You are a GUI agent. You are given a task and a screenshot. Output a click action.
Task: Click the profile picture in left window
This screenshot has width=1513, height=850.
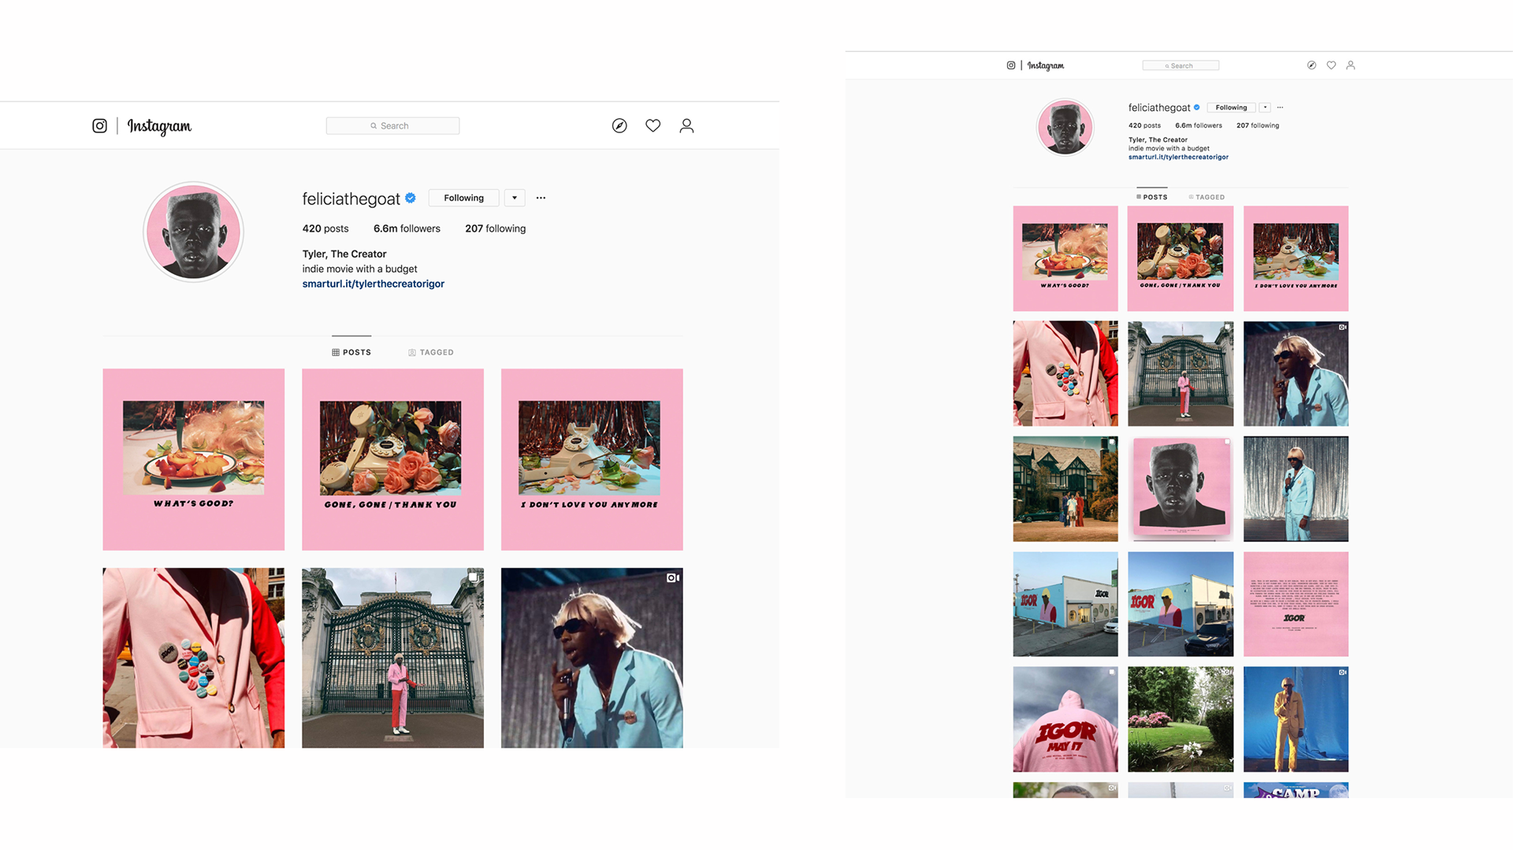(x=193, y=232)
